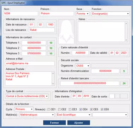Select the ID validity day field
Image resolution: width=133 pixels, height=128 pixels.
point(112,53)
